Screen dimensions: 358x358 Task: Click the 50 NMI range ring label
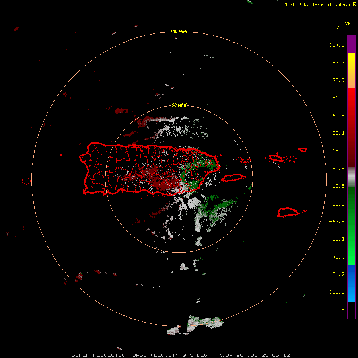coord(179,105)
